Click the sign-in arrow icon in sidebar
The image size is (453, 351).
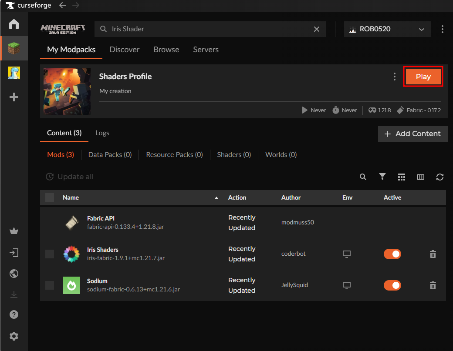pos(14,253)
